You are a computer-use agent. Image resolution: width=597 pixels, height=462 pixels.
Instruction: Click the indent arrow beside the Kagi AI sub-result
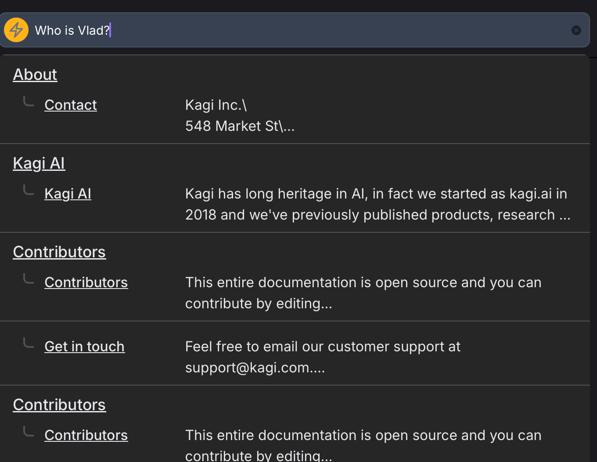pyautogui.click(x=29, y=191)
